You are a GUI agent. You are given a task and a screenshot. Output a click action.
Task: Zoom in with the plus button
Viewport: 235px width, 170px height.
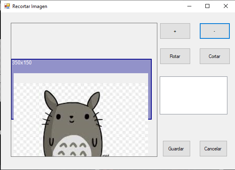[175, 31]
